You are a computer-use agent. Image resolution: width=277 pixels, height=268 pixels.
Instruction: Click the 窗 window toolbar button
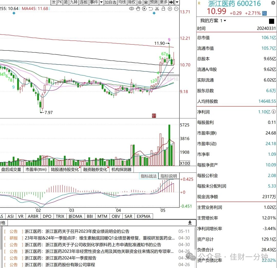(x=146, y=2)
